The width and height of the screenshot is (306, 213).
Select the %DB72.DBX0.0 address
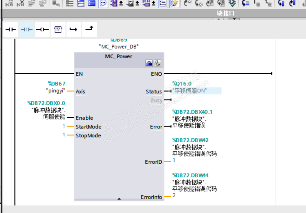46,103
